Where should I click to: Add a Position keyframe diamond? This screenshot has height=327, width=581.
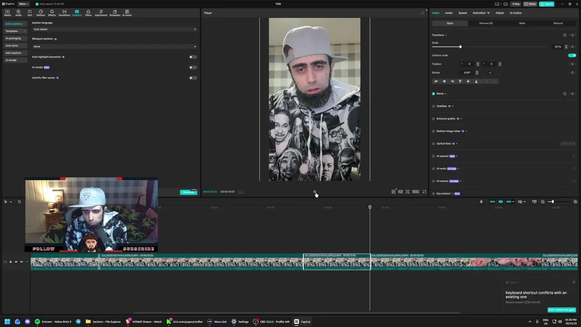coord(572,64)
